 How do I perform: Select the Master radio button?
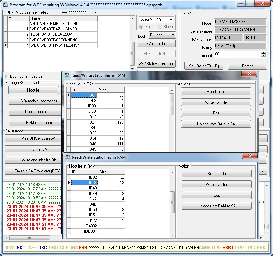pyautogui.click(x=141, y=27)
